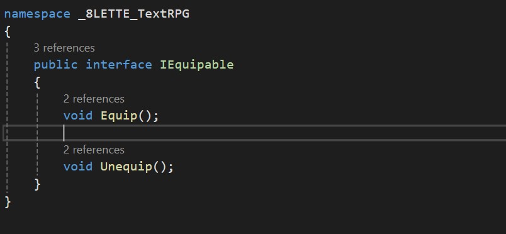
Task: Click the void keyword before Equip
Action: [x=78, y=116]
